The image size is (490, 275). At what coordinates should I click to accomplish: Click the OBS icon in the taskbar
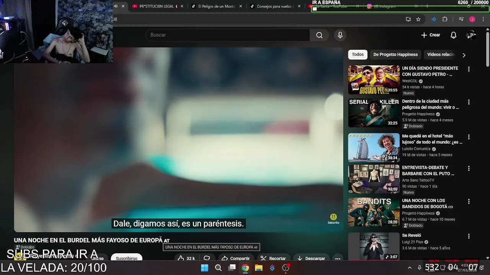tap(286, 268)
